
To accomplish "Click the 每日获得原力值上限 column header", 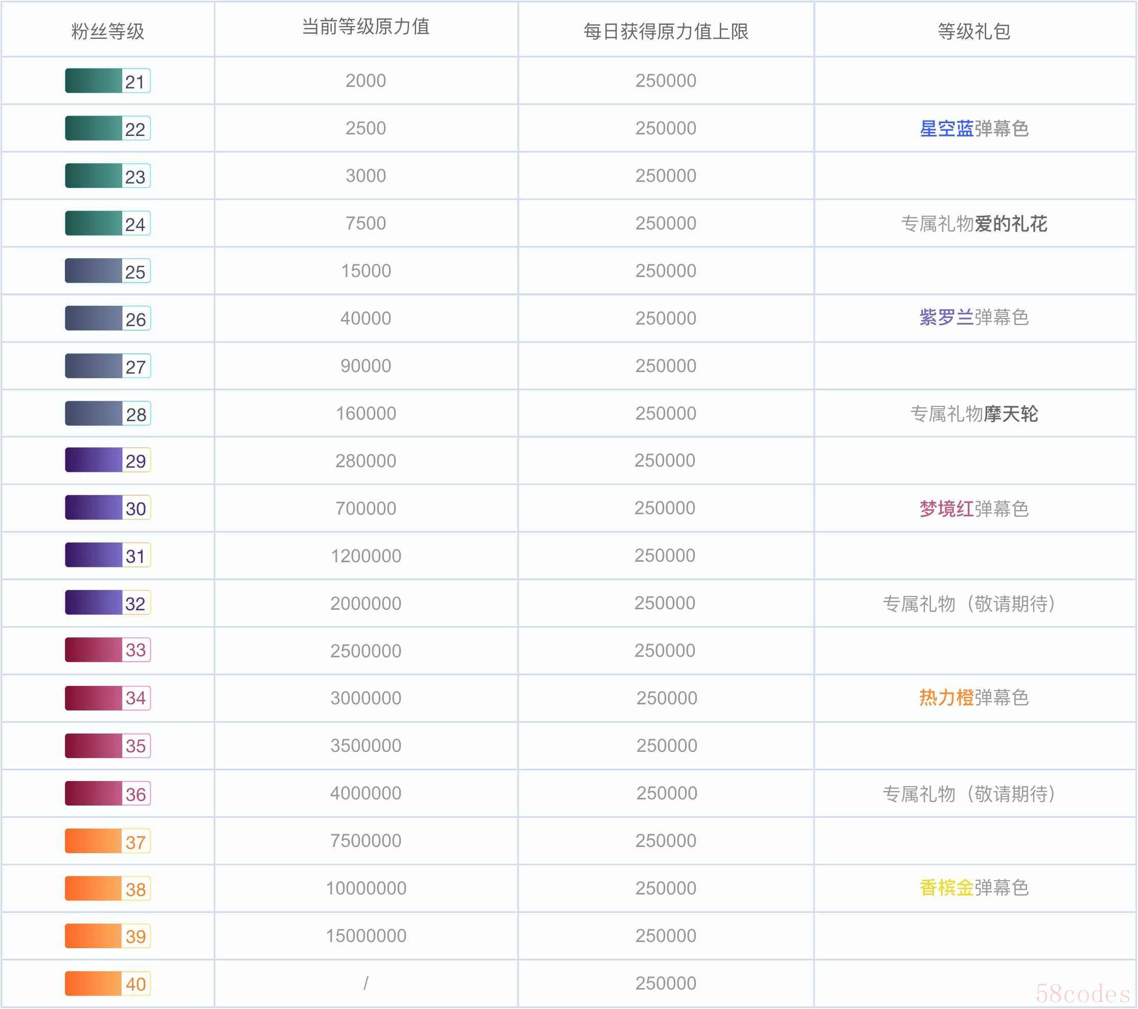I will 665,31.
